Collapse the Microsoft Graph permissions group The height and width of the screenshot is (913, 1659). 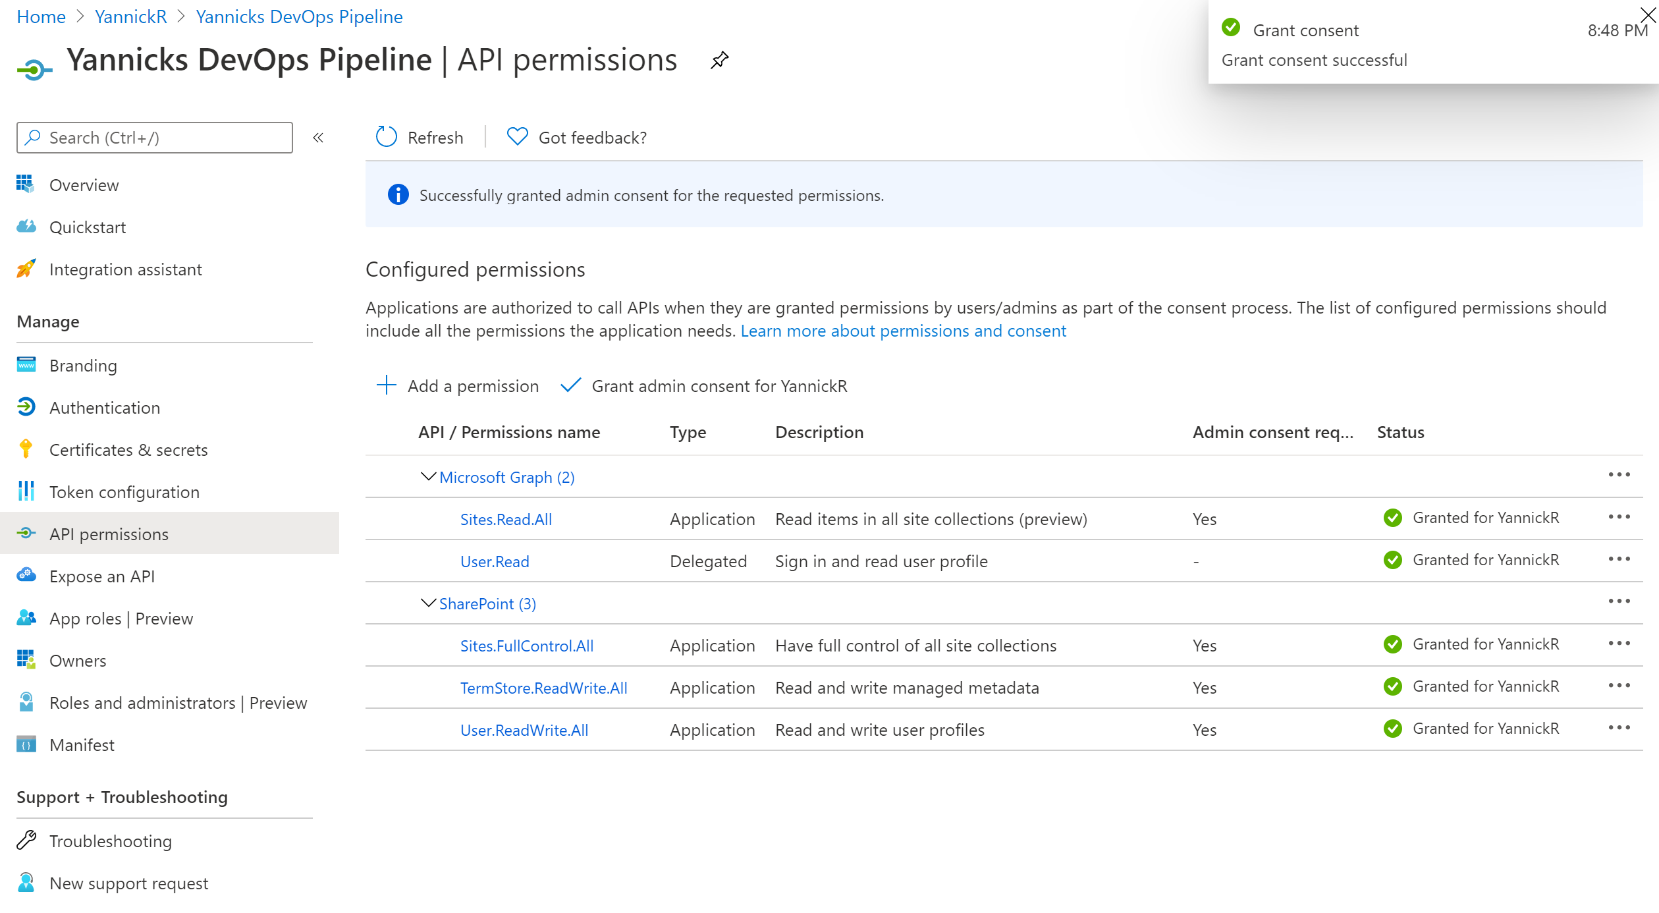tap(428, 476)
